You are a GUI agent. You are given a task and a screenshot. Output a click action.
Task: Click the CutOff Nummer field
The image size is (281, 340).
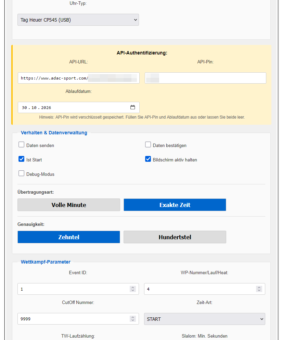tap(78, 319)
